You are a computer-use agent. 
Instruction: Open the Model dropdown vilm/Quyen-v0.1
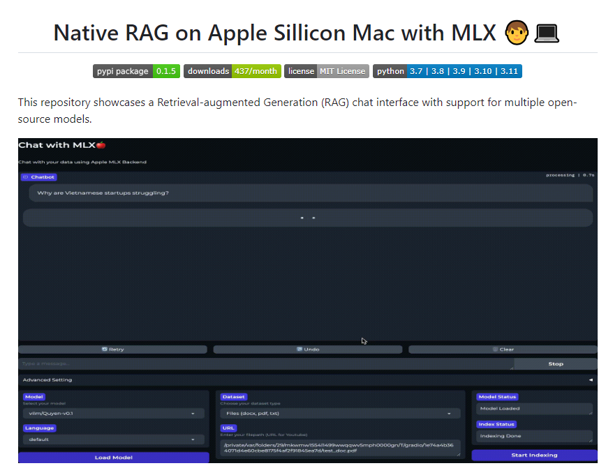113,414
